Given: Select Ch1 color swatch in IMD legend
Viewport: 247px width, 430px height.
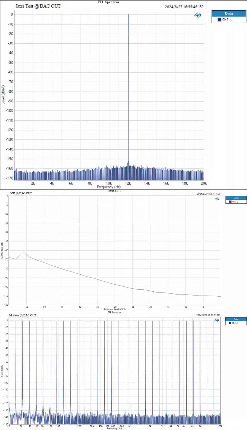Looking at the screenshot, I should pos(230,202).
